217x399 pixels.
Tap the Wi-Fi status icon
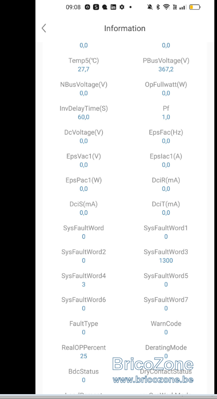tap(166, 7)
